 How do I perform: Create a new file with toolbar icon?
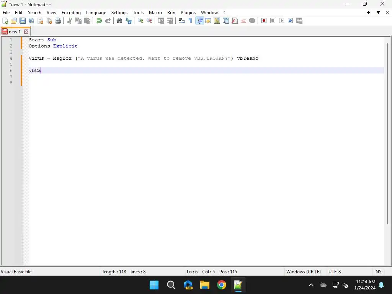pos(5,21)
